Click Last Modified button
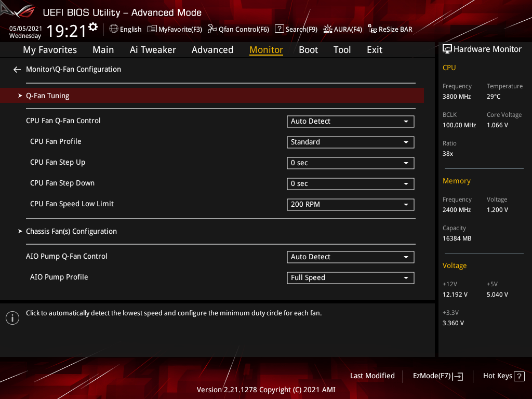Screen dimensions: 532x399 coord(372,376)
